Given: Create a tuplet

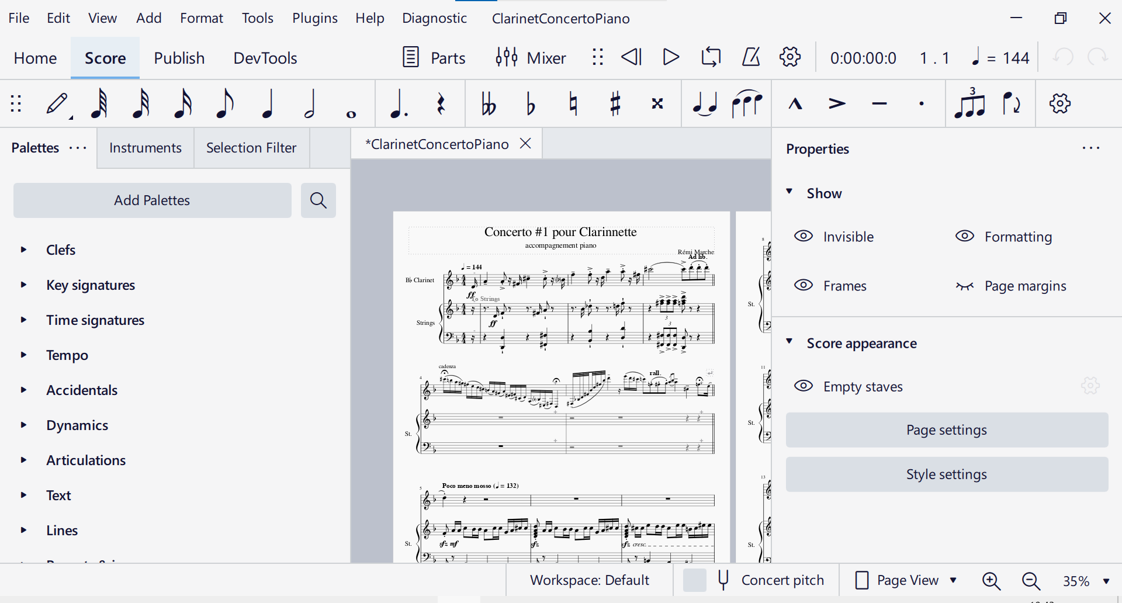Looking at the screenshot, I should click(x=970, y=103).
